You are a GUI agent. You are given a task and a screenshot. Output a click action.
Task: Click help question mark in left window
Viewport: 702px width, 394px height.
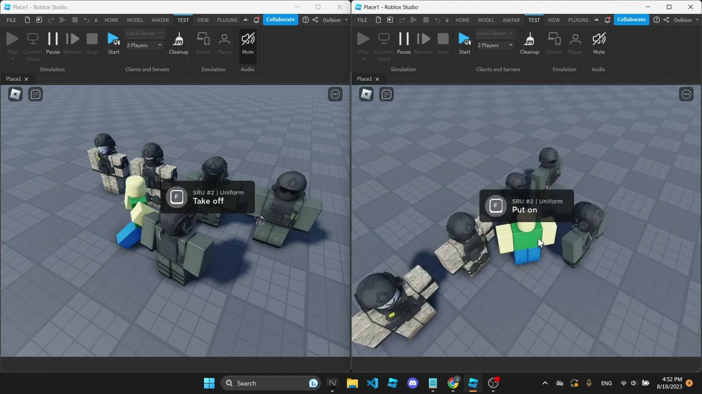click(305, 20)
